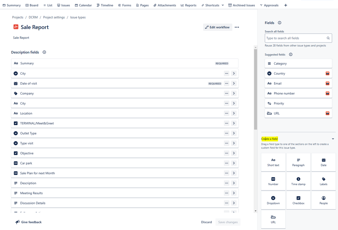Viewport: 338px width, 230px height.
Task: Go to the Archived Issues tab
Action: pos(242,5)
